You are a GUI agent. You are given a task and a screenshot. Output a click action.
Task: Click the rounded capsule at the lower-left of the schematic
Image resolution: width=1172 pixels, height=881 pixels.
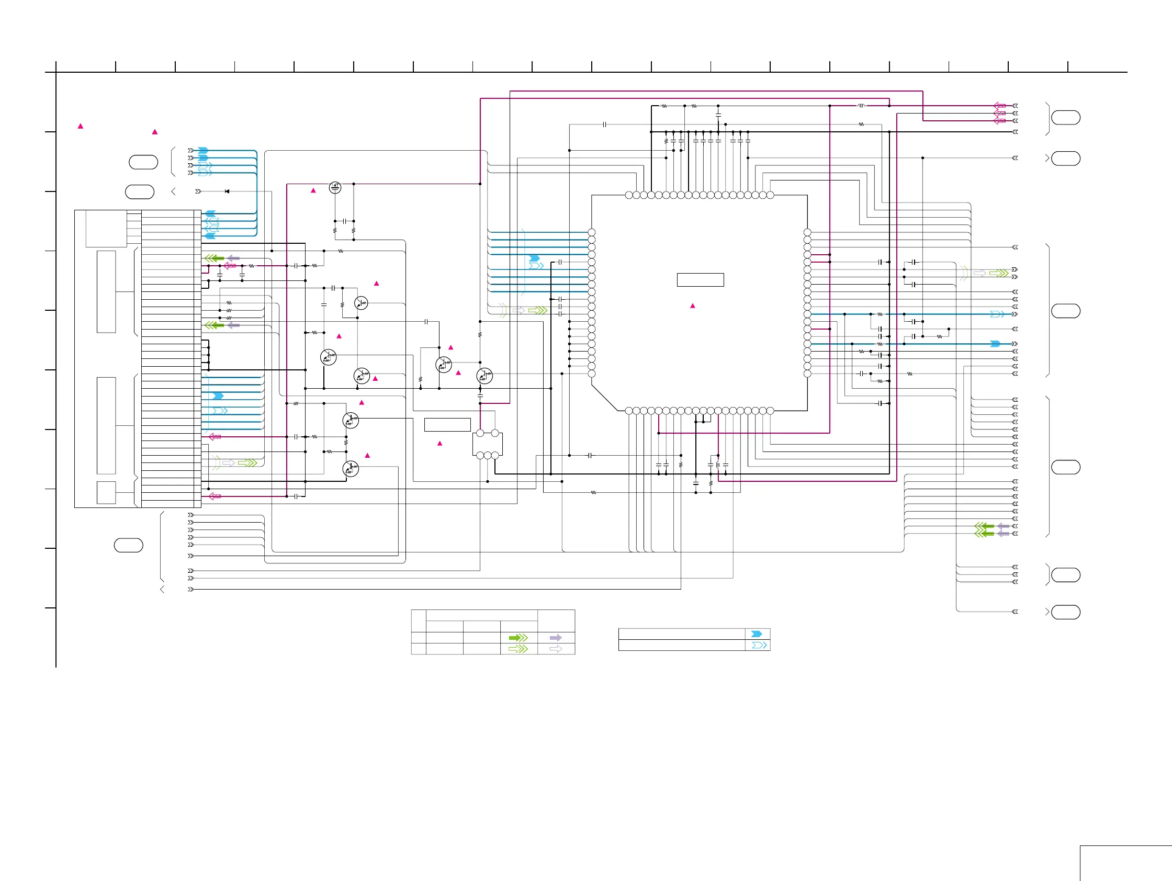(129, 545)
